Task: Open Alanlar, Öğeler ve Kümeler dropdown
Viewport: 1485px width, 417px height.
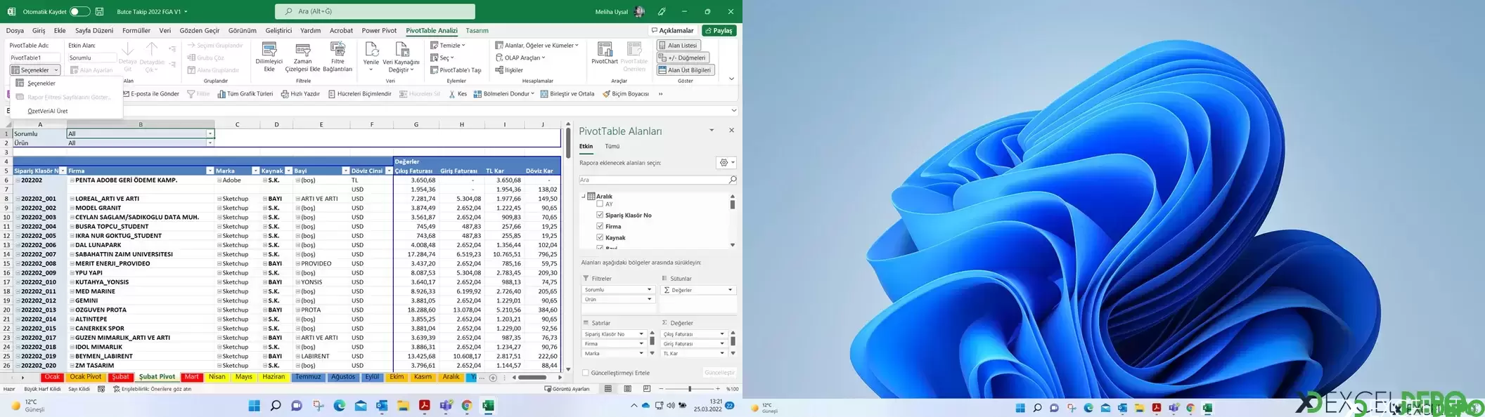Action: (x=537, y=46)
